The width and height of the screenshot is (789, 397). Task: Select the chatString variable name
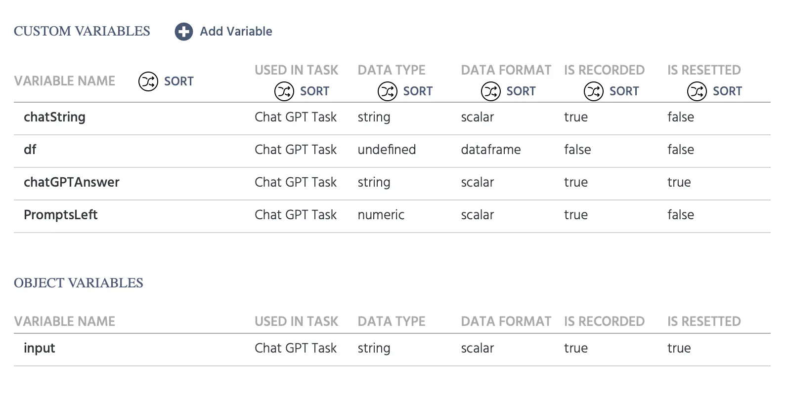pyautogui.click(x=54, y=118)
